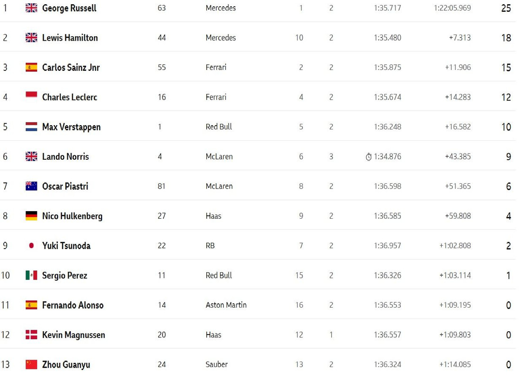Click the Dutch flag next to Max Verstappen
The image size is (519, 378).
(x=31, y=127)
